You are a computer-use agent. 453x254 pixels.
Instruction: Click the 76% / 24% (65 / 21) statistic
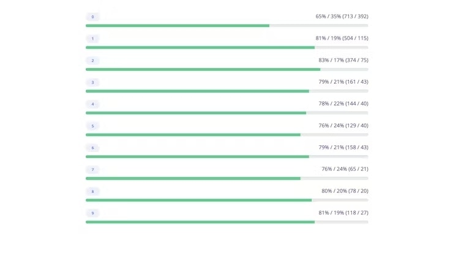point(345,169)
